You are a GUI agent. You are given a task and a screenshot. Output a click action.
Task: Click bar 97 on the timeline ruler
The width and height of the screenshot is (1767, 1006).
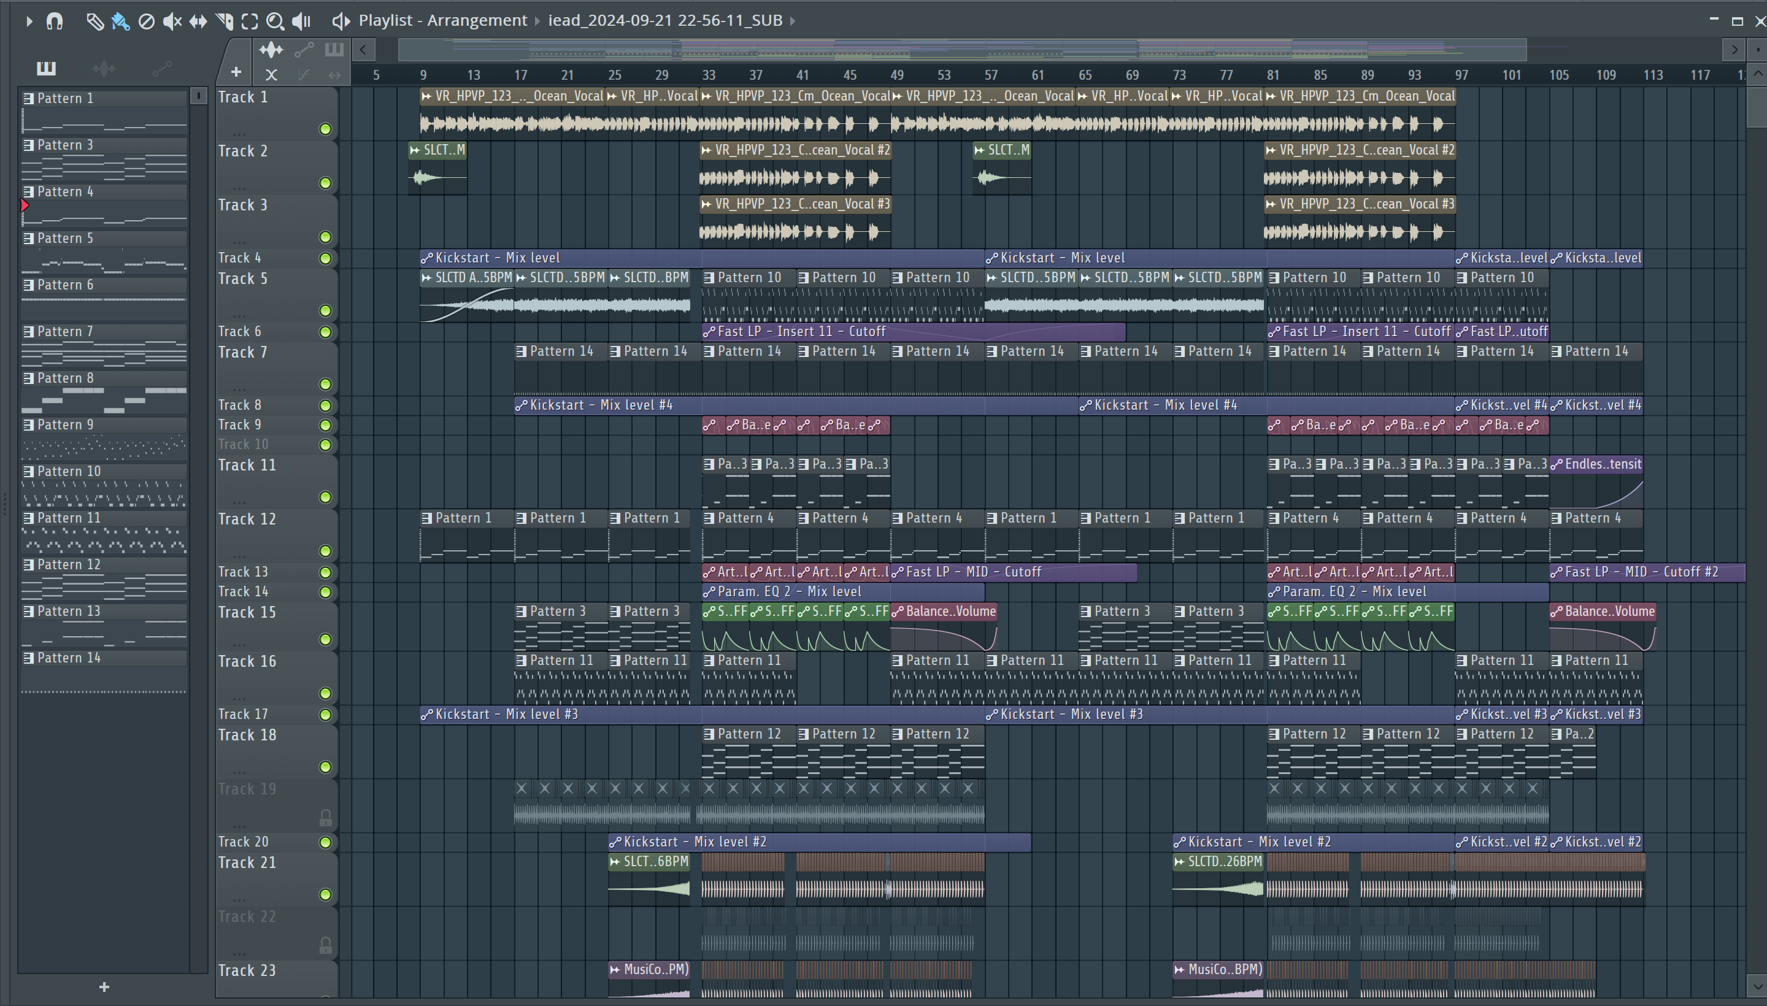click(x=1461, y=75)
